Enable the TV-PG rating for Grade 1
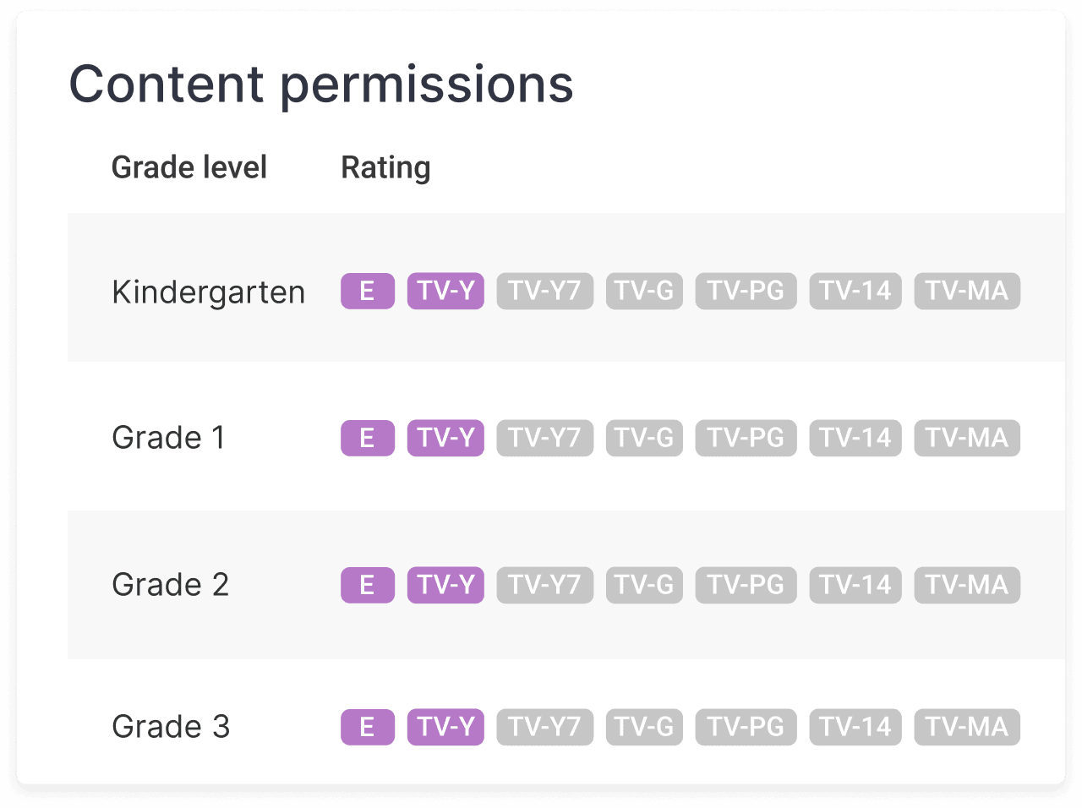The image size is (1082, 808). pos(746,438)
